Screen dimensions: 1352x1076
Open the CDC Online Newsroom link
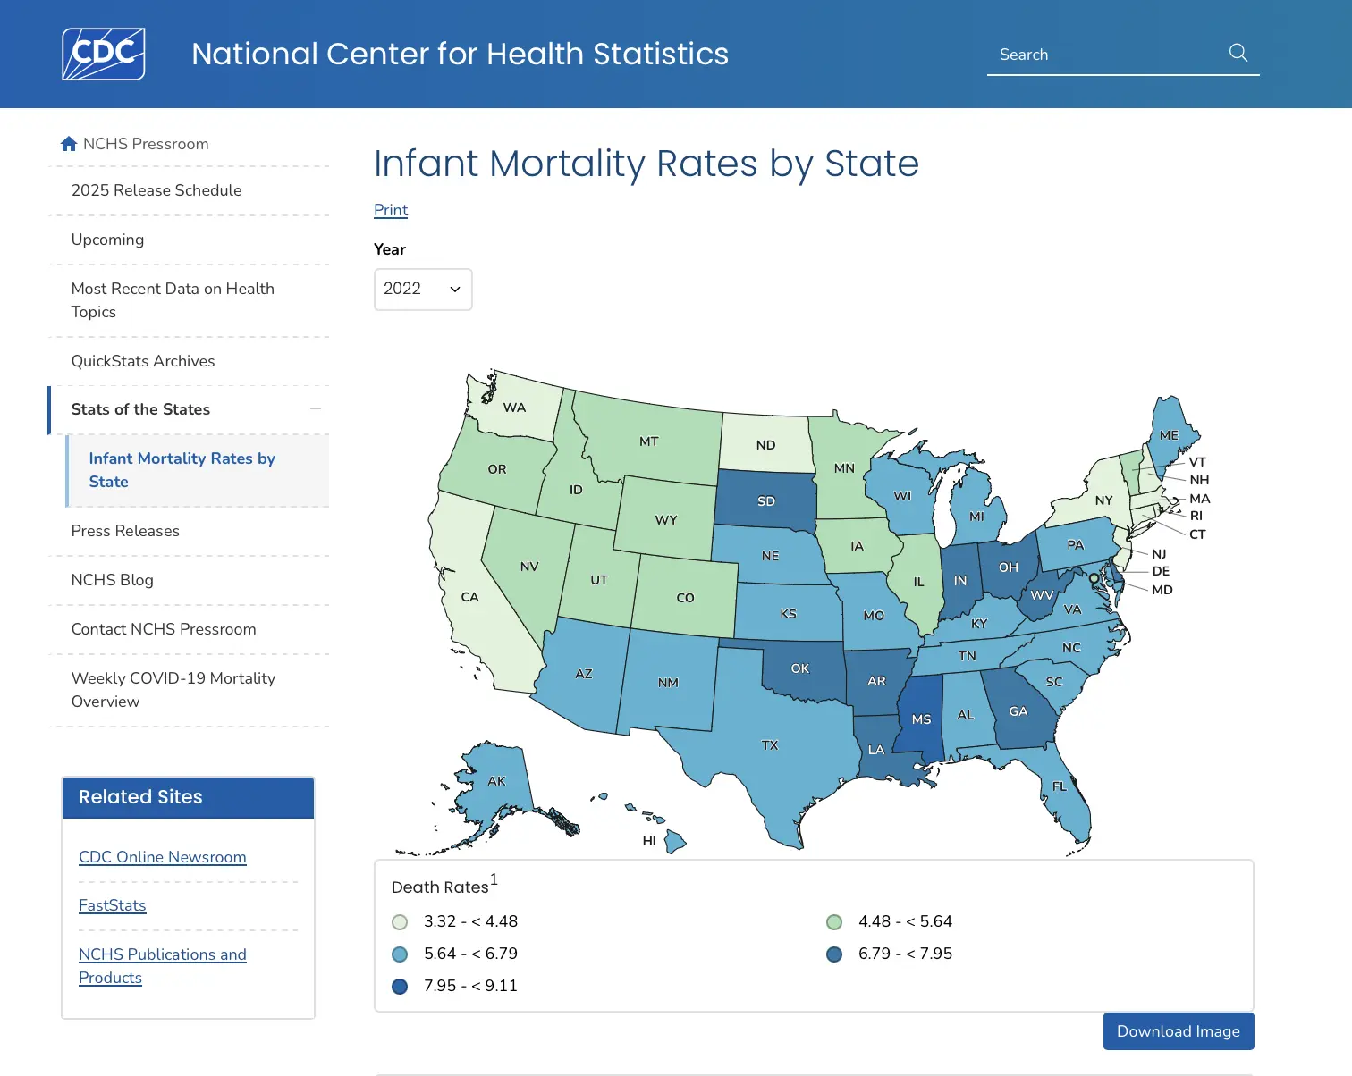163,857
